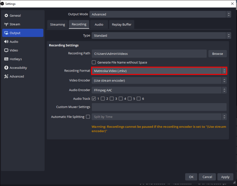Viewport: 237px width, 186px height.
Task: Click the Custom Muxer Settings field
Action: tap(159, 107)
